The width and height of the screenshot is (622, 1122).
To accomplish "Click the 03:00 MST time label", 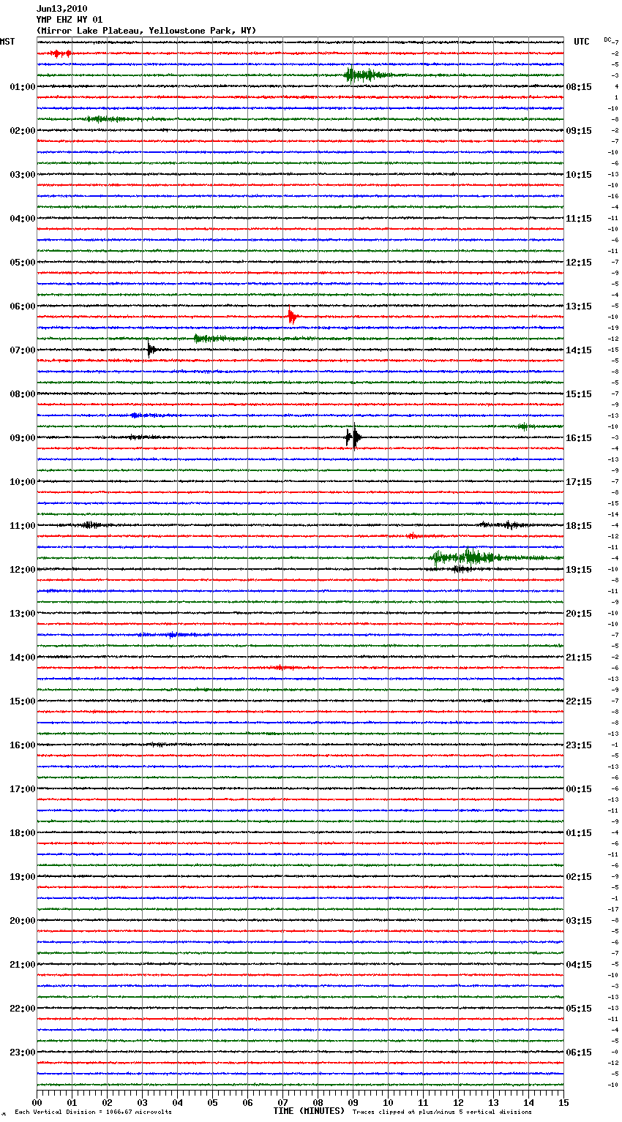I will pyautogui.click(x=23, y=175).
